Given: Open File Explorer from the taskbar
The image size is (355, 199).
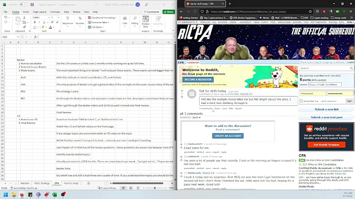Looking at the screenshot, I should pyautogui.click(x=14, y=195).
